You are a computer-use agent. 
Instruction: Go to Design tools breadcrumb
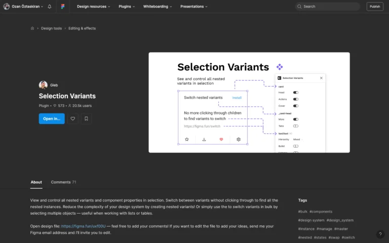[x=51, y=28]
